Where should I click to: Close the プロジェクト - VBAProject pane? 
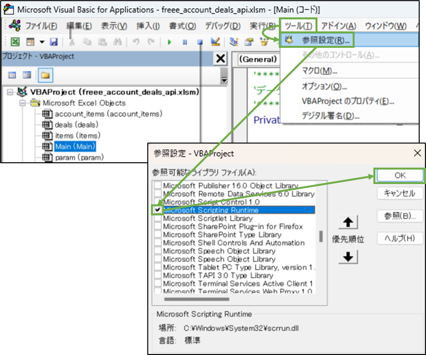click(x=220, y=58)
